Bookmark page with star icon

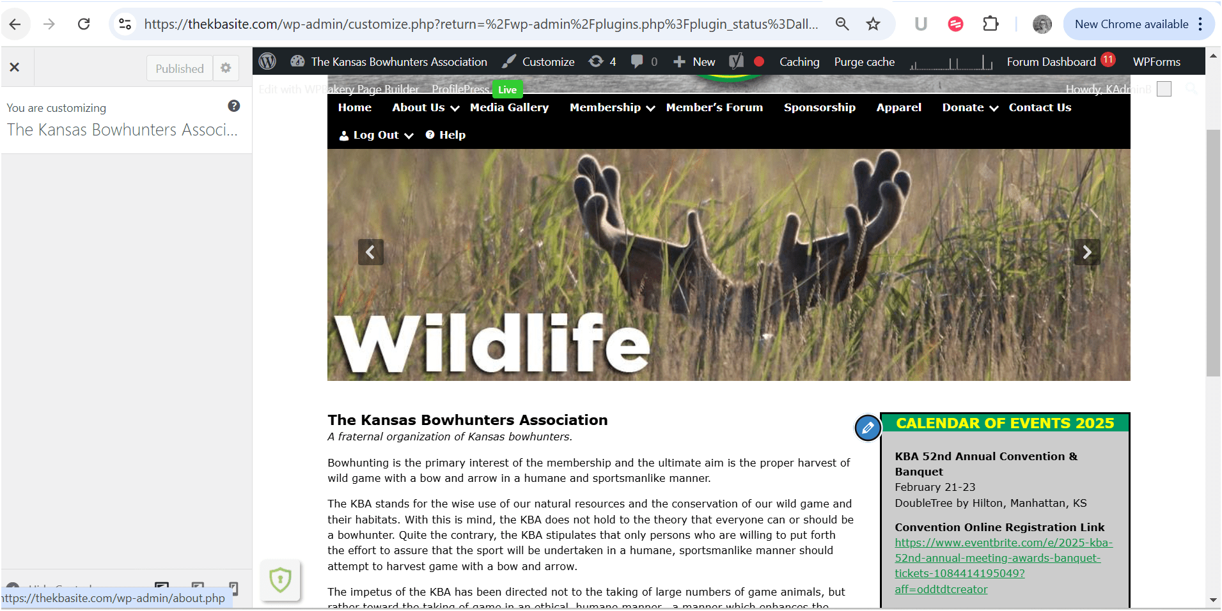[873, 24]
